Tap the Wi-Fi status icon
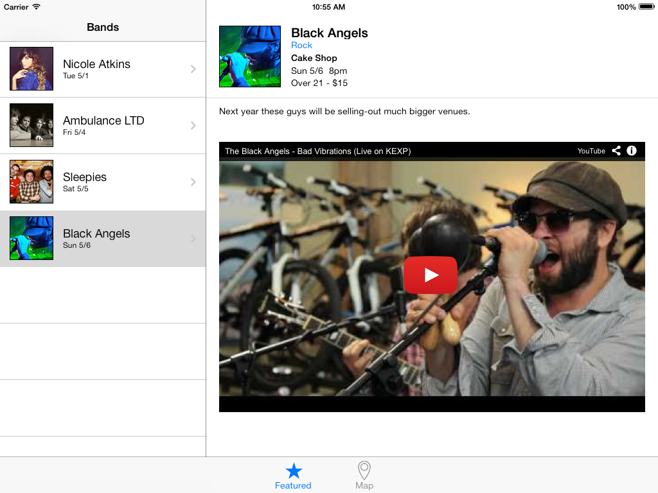Image resolution: width=658 pixels, height=493 pixels. tap(37, 6)
